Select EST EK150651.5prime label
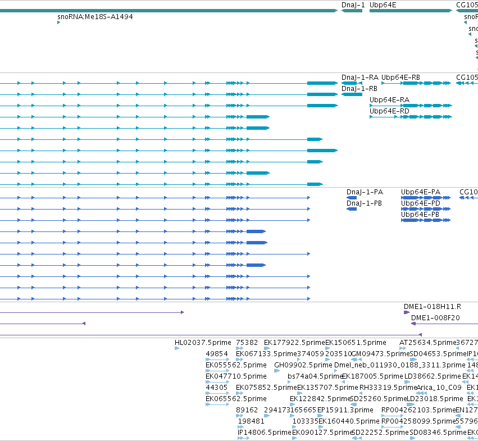The width and height of the screenshot is (478, 441). [356, 343]
